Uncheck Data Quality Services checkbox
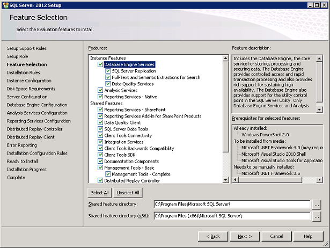The height and width of the screenshot is (248, 330). click(x=108, y=84)
